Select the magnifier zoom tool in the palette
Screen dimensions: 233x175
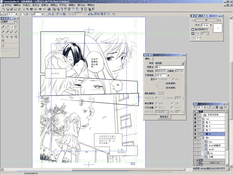tap(3, 41)
